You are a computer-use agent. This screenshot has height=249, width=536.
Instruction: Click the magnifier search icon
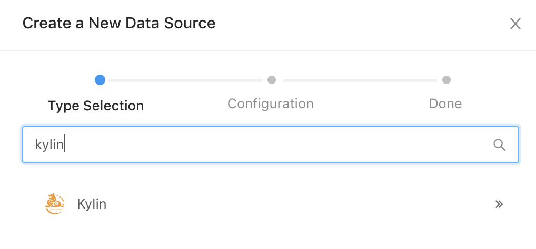tap(499, 144)
